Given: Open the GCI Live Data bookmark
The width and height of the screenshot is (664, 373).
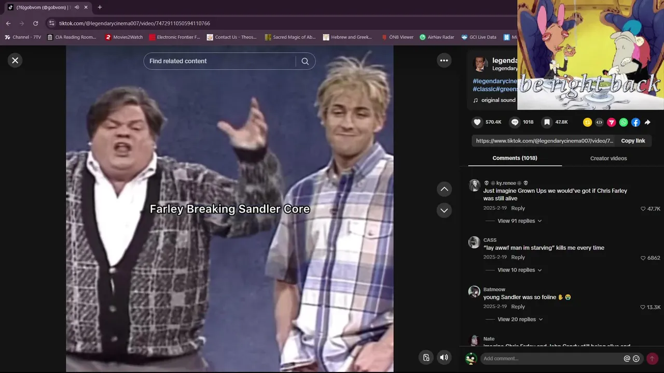Looking at the screenshot, I should click(479, 37).
